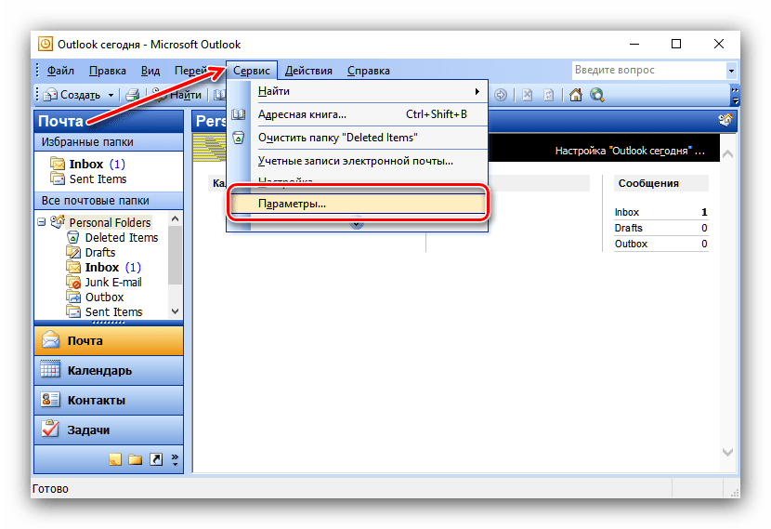The image size is (771, 529).
Task: Click the Настройка "Outlook сегодня" link
Action: [x=629, y=150]
